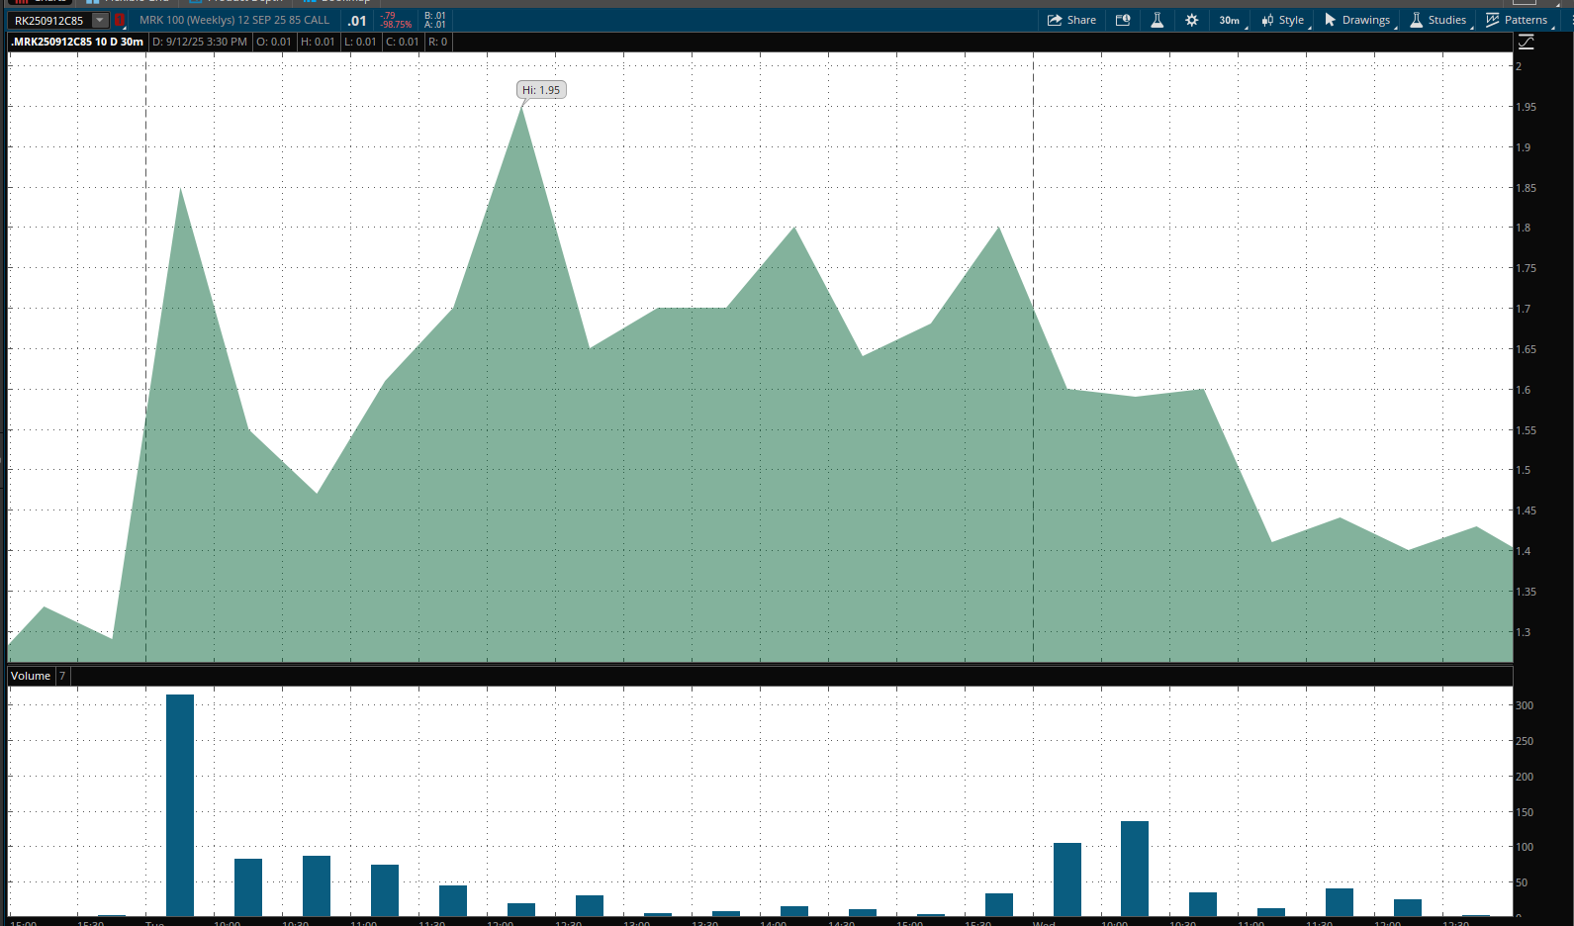Open chart settings with the gear icon

click(x=1191, y=20)
